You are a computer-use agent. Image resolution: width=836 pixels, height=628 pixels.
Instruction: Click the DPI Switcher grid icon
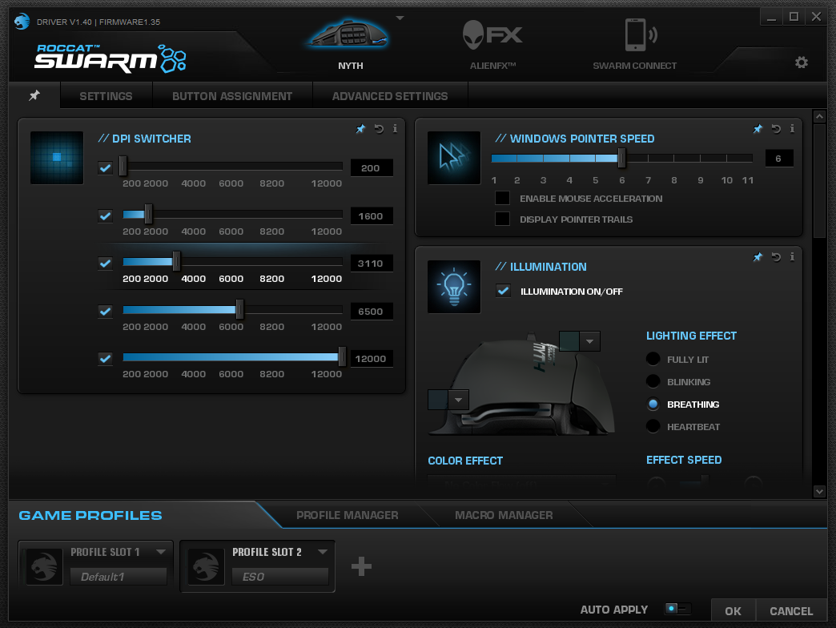[57, 158]
